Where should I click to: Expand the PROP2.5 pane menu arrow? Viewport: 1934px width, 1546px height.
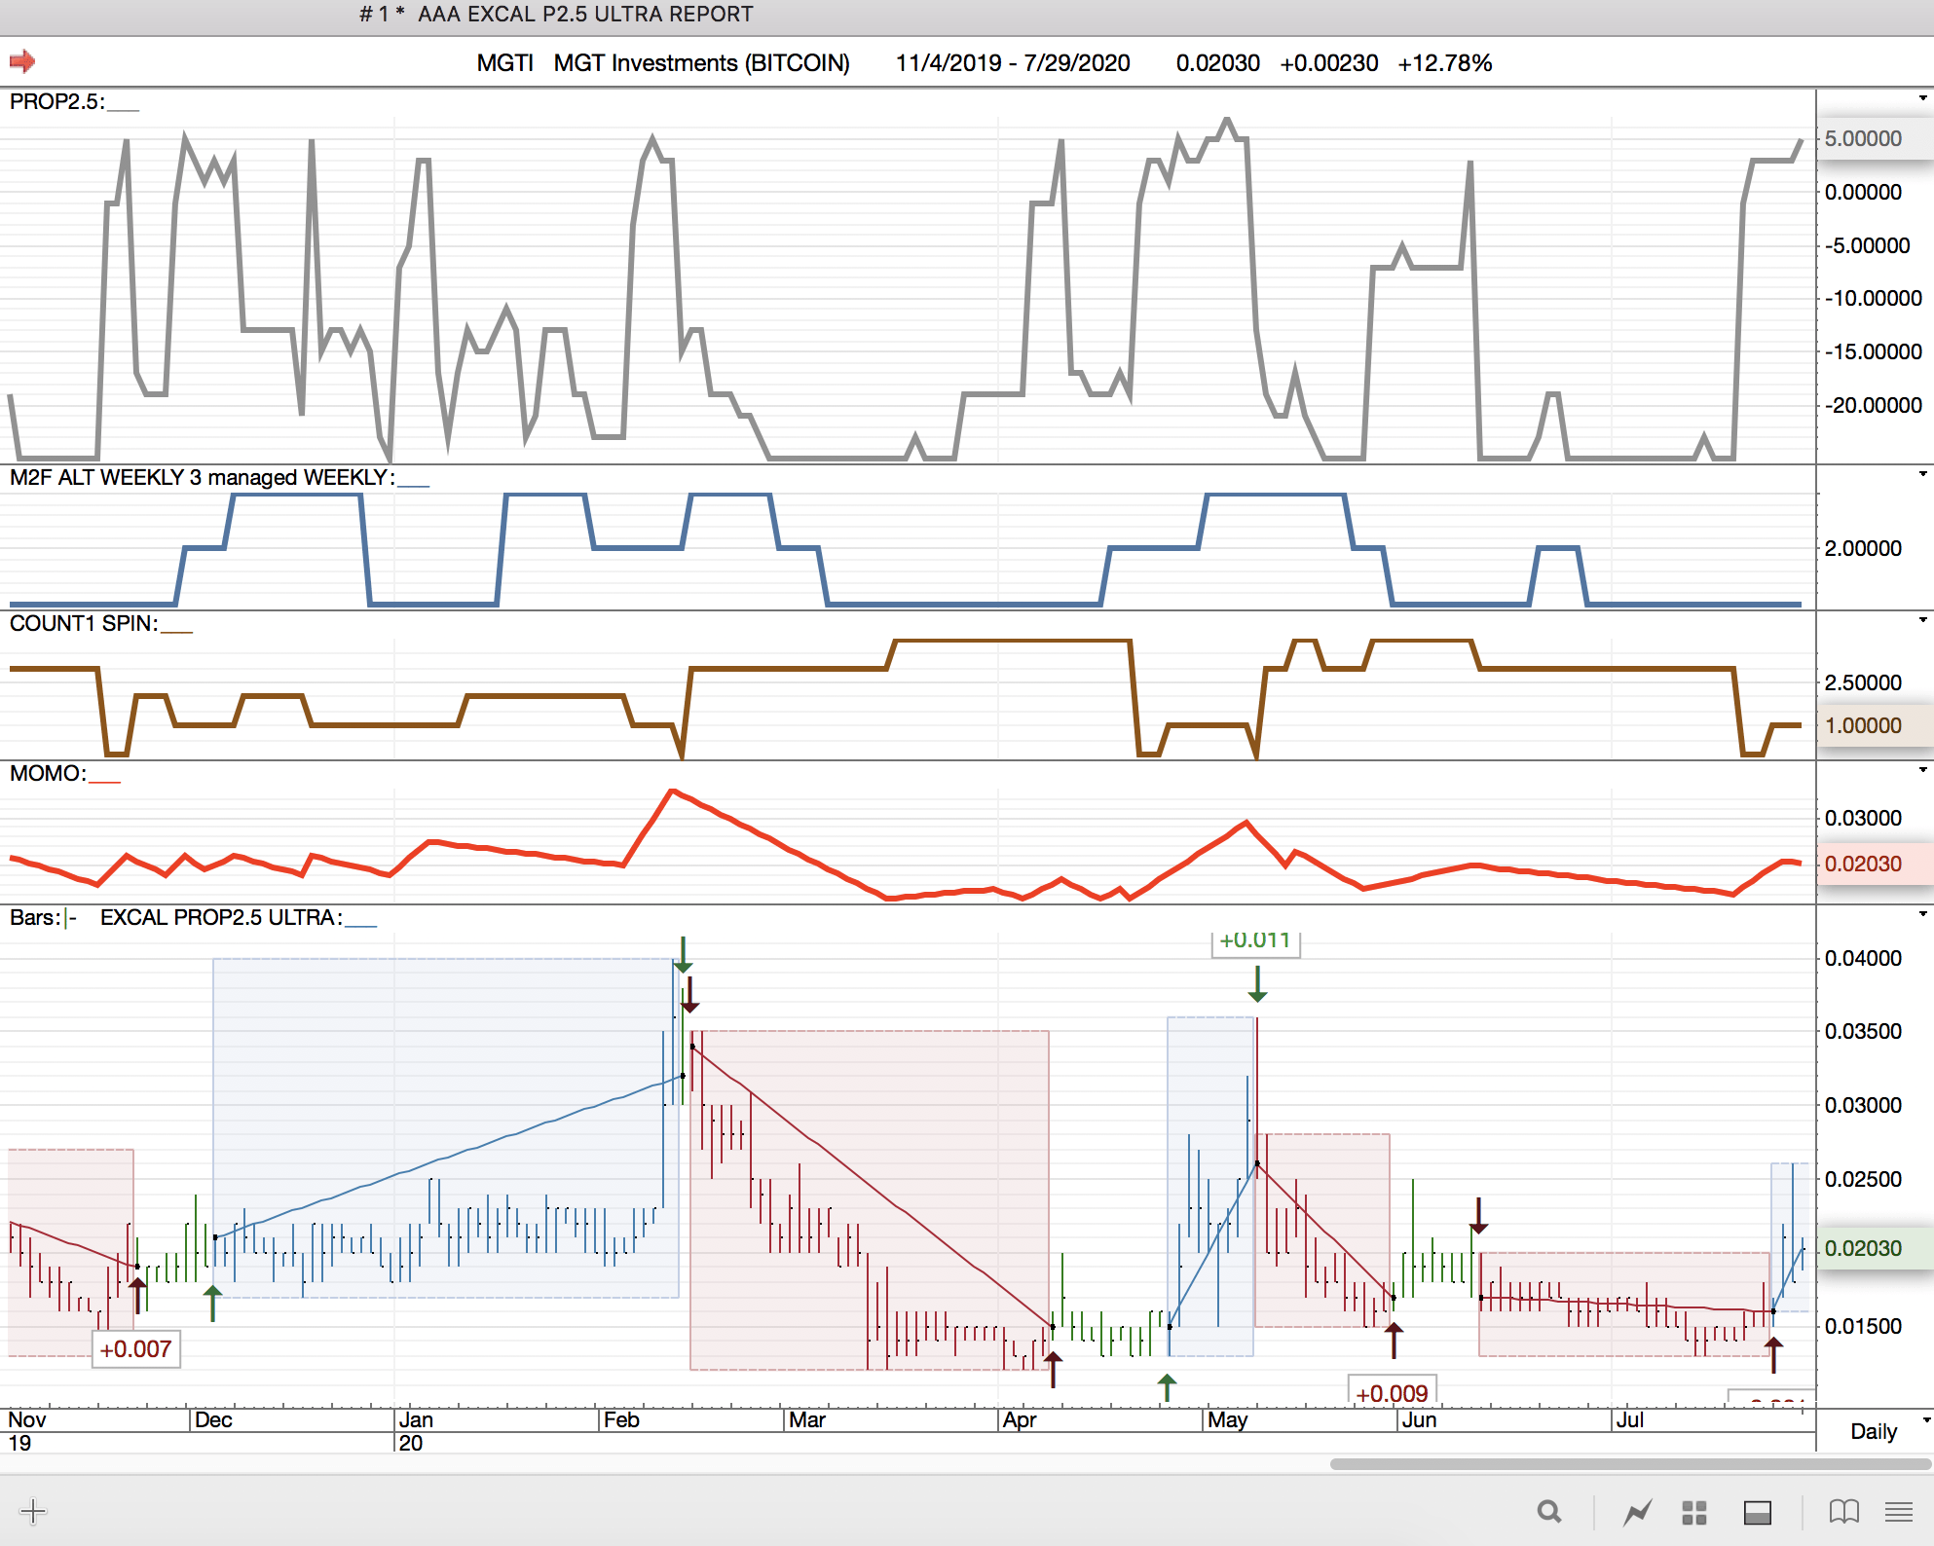(x=1922, y=98)
